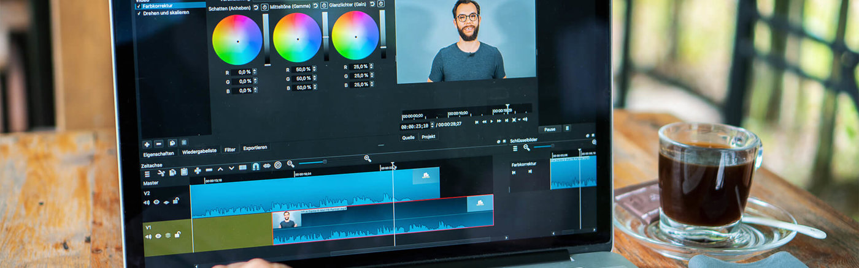This screenshot has width=859, height=268.
Task: Switch to the Eigenschaften tab
Action: click(160, 154)
